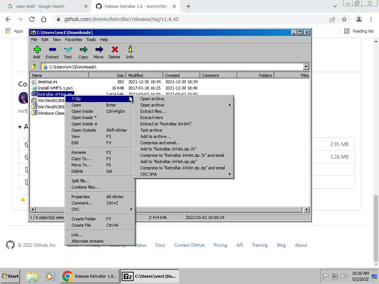Select the desktop.ini file icon

pyautogui.click(x=34, y=82)
